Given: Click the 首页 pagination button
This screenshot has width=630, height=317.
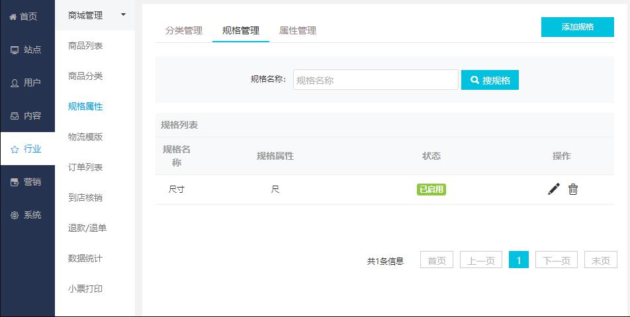Looking at the screenshot, I should (437, 260).
